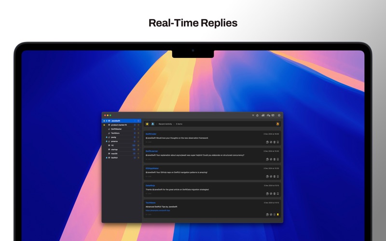The height and width of the screenshot is (241, 386).
Task: Click the block icon on the TechNews post
Action: click(x=271, y=214)
